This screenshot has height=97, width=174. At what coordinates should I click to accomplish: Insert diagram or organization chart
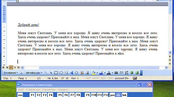[x=77, y=73]
